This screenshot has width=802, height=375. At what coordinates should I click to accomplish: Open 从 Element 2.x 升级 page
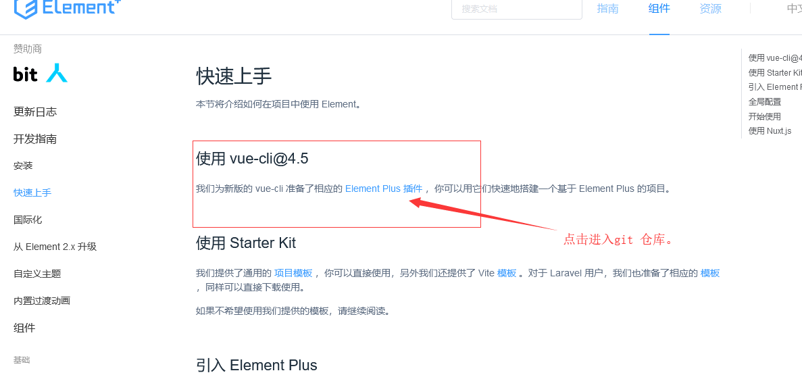[x=55, y=247]
